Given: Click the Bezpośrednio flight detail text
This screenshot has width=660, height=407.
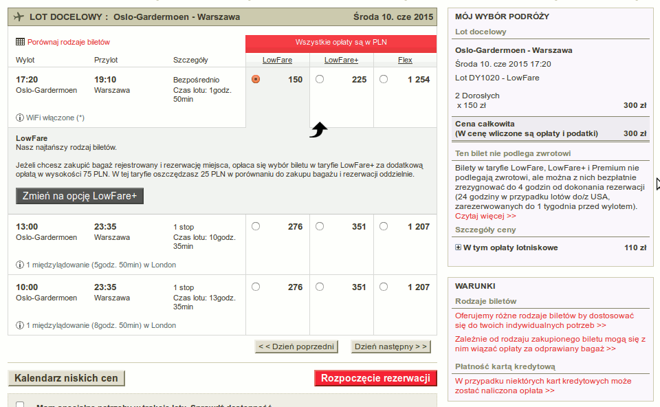Looking at the screenshot, I should (x=196, y=80).
